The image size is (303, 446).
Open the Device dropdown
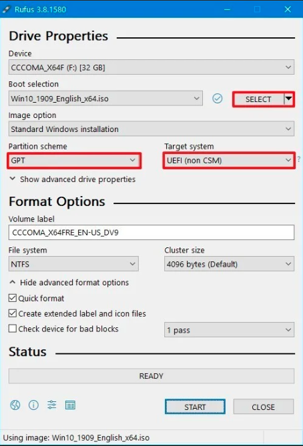tap(151, 67)
